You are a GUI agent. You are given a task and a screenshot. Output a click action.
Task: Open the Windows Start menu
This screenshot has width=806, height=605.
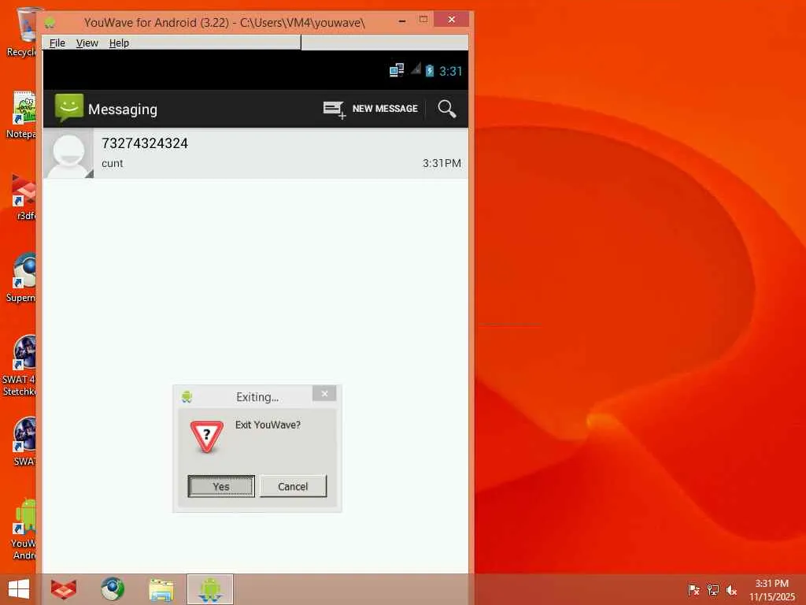(19, 589)
